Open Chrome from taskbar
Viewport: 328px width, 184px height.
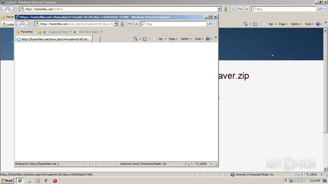46,181
